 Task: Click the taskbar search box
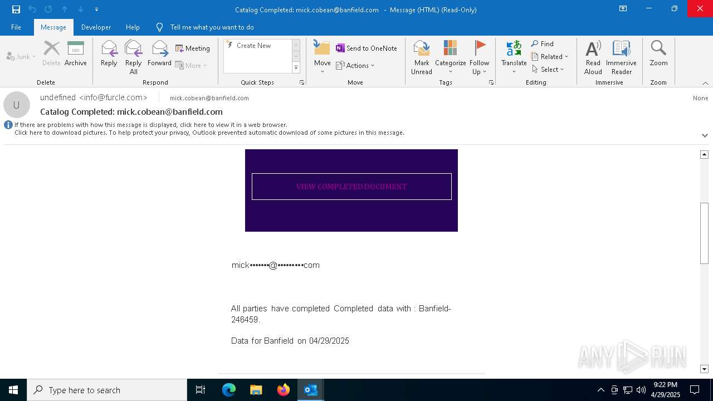pyautogui.click(x=107, y=390)
